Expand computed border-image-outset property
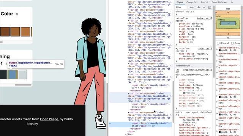243x136 pixels. (x=217, y=66)
